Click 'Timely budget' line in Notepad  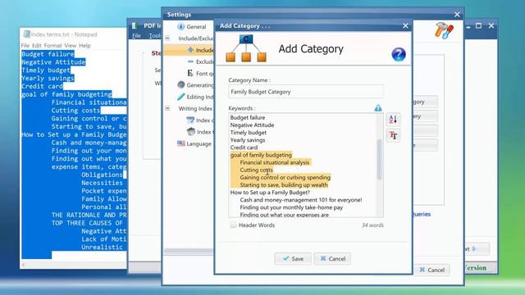[46, 70]
